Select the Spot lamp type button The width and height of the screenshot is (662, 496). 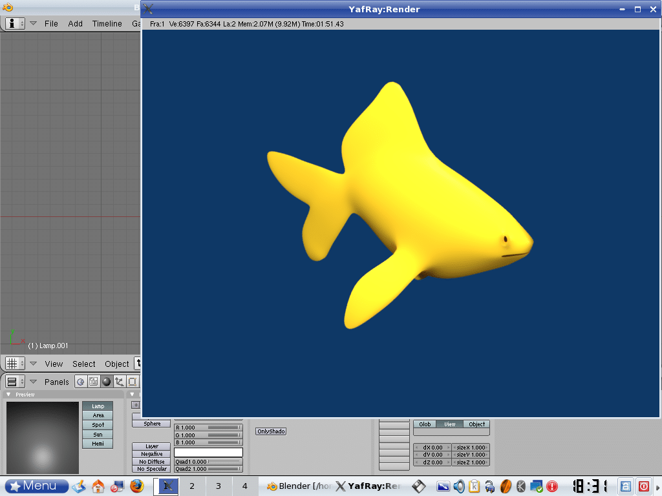tap(98, 424)
